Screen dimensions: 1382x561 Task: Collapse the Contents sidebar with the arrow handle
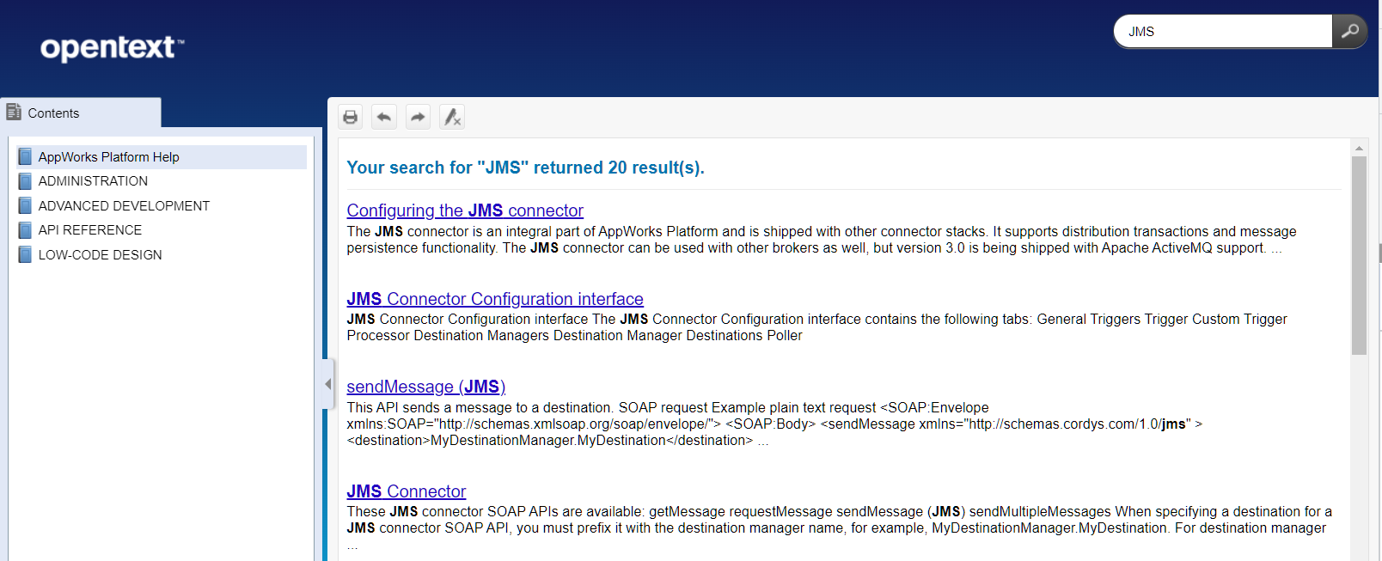pyautogui.click(x=327, y=384)
